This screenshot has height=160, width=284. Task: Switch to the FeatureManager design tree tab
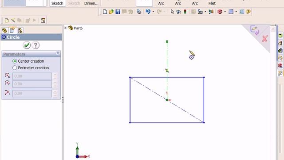pos(4,31)
